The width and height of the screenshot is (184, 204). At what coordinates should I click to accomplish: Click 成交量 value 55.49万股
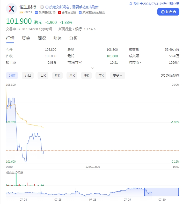click(x=172, y=49)
